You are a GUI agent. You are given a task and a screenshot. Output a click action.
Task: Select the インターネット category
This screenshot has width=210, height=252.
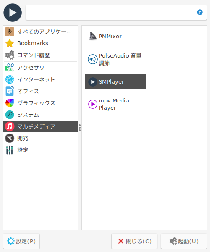(40, 79)
